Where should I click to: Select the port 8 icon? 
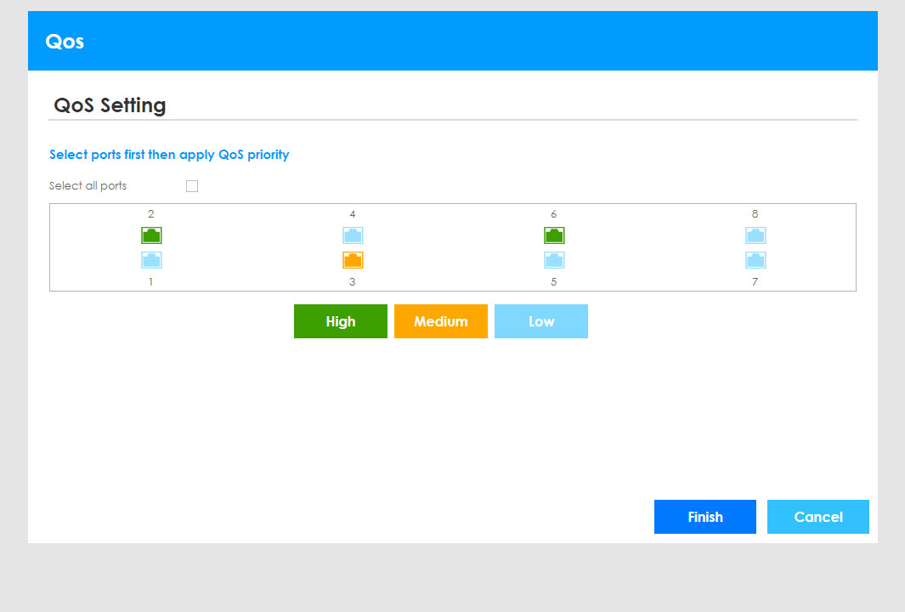[x=755, y=235]
